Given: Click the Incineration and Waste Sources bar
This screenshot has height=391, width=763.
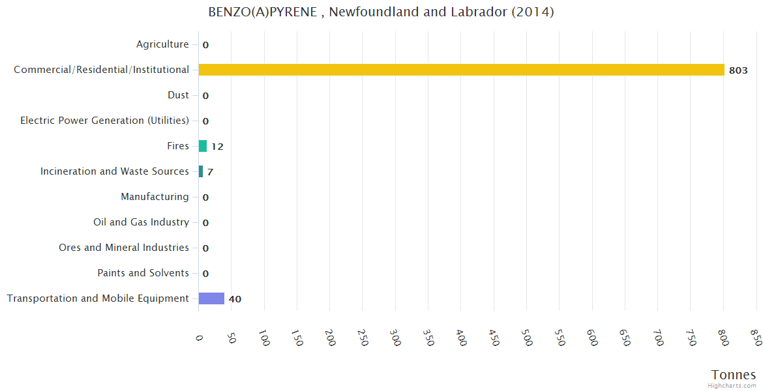Looking at the screenshot, I should pos(201,171).
